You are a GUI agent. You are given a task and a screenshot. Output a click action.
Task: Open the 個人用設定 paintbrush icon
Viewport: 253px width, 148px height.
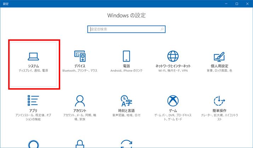point(219,57)
